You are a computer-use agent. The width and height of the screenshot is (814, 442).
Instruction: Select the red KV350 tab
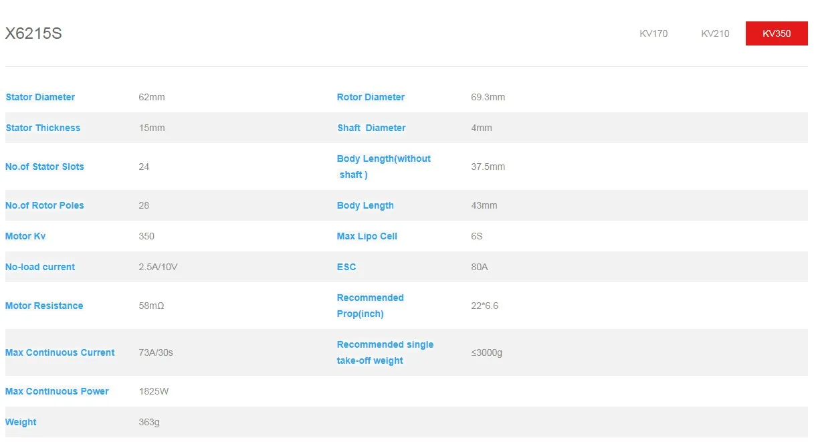pyautogui.click(x=777, y=33)
